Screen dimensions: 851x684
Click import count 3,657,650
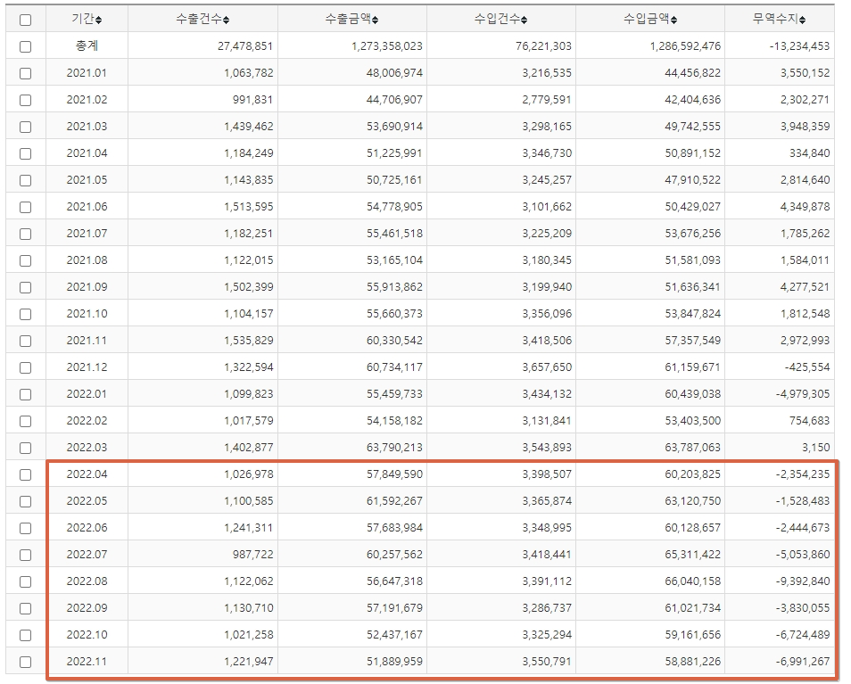point(547,367)
